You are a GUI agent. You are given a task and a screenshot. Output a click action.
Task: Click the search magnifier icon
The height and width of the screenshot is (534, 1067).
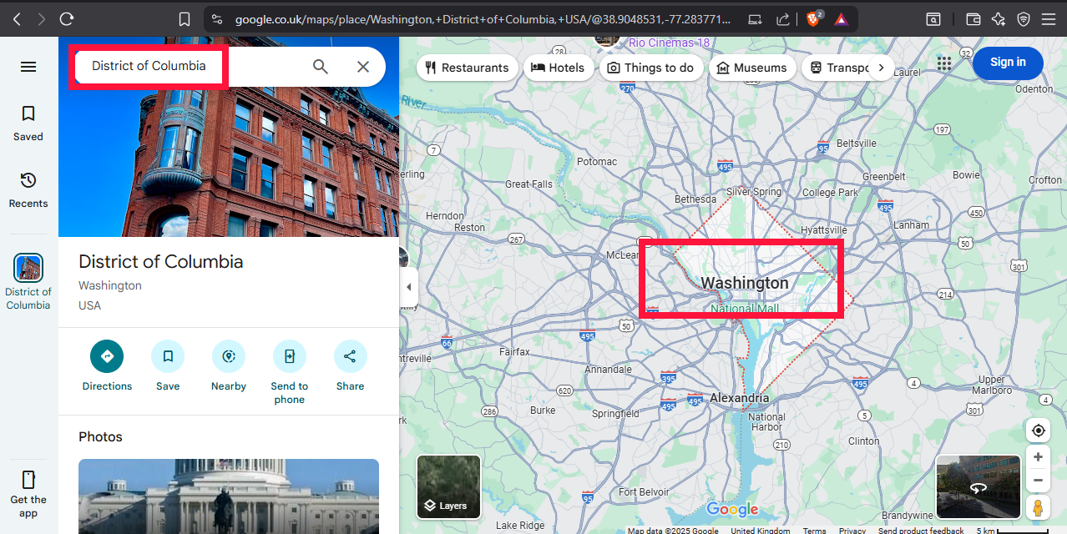point(321,67)
